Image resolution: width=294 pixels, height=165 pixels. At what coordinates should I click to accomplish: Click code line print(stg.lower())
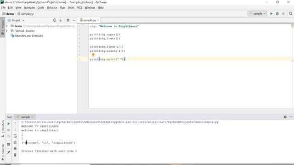pyautogui.click(x=105, y=38)
